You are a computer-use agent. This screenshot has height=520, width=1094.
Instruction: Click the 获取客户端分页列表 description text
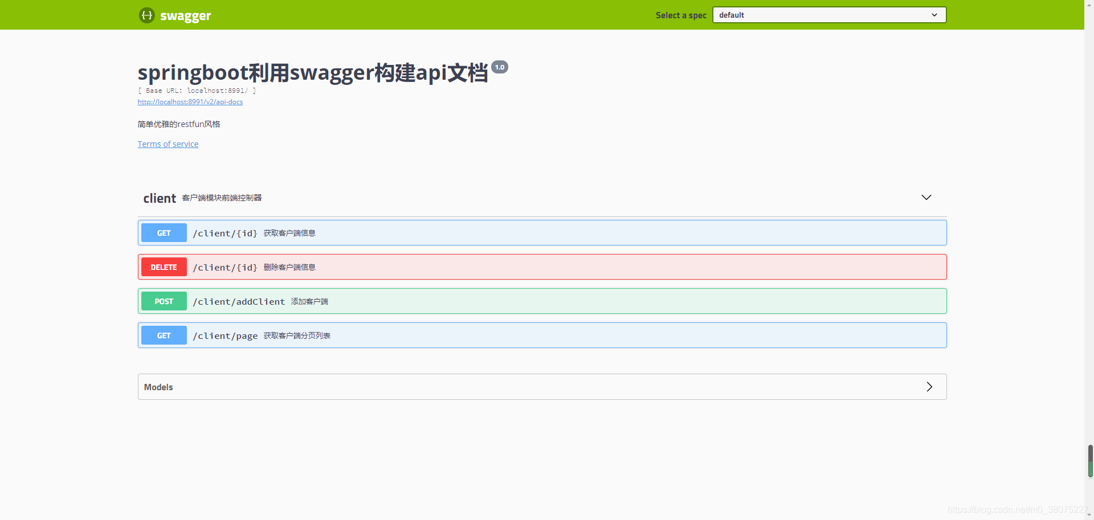297,335
